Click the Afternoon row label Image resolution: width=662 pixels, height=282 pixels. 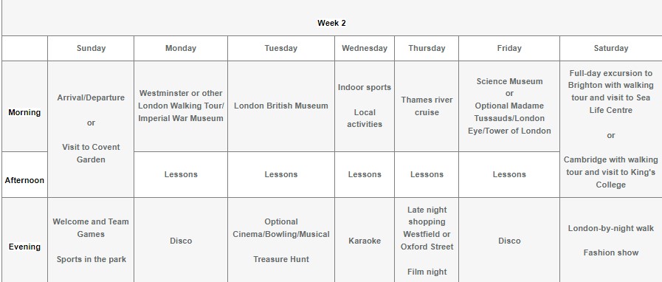pyautogui.click(x=24, y=180)
